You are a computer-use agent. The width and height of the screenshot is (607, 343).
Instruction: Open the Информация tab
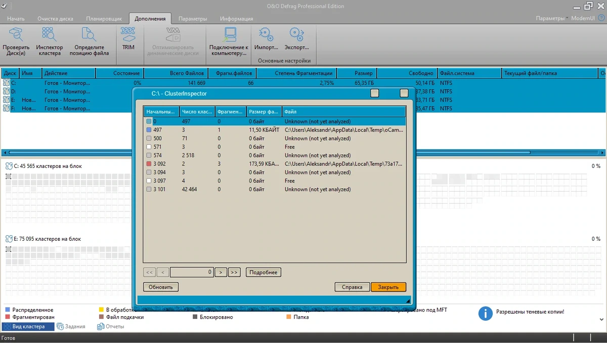point(236,19)
